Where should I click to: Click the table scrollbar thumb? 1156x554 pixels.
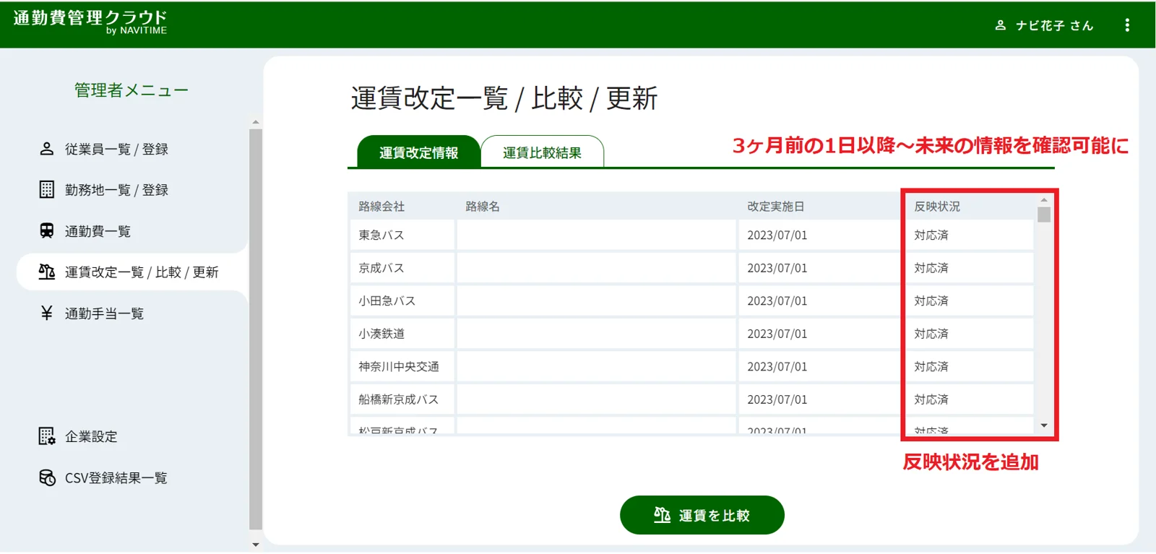click(1044, 215)
